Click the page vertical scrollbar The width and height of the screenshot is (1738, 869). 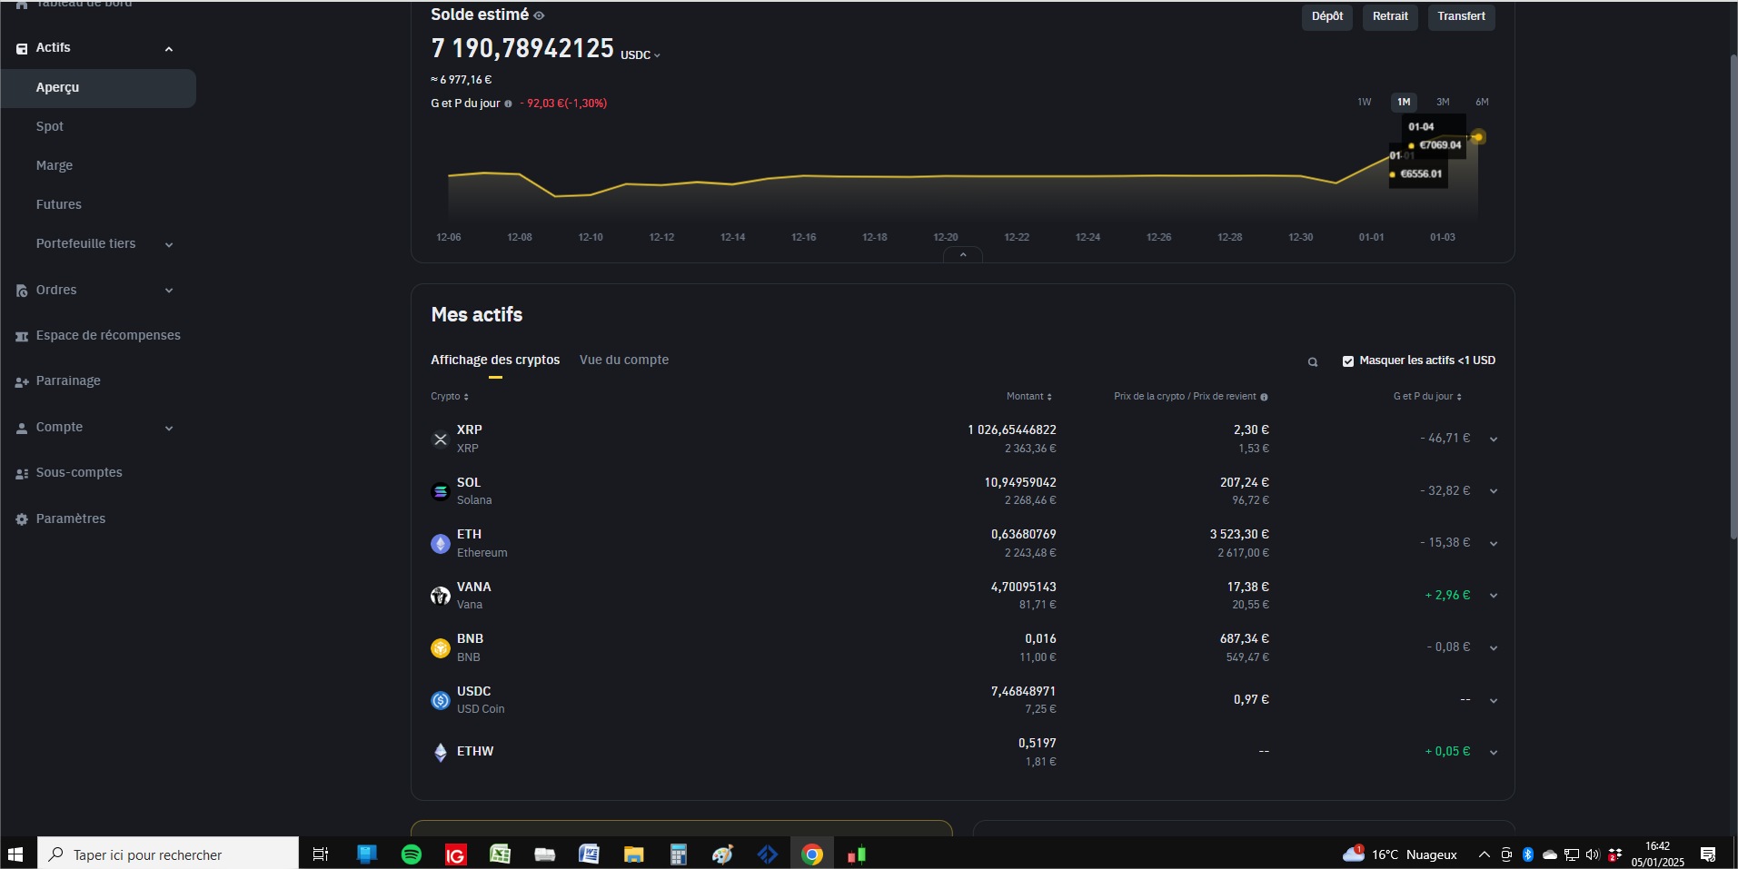click(x=1733, y=295)
